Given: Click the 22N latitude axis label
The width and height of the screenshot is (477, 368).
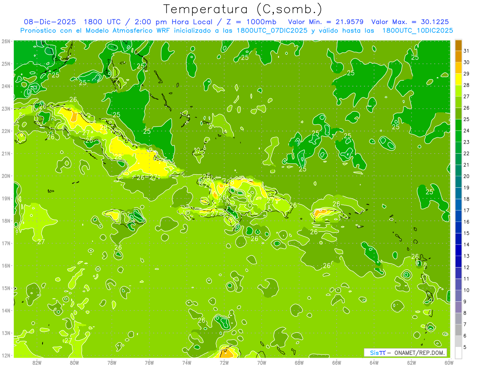Looking at the screenshot, I should [x=6, y=131].
